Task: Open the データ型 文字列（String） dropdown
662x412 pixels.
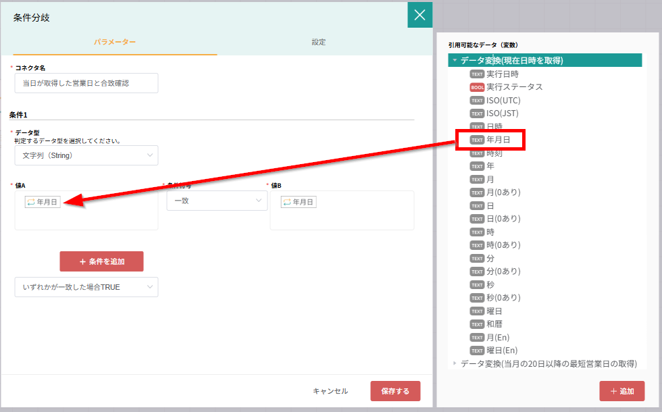Action: click(86, 155)
